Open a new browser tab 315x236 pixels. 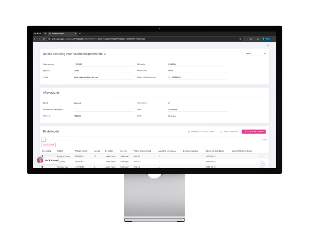[80, 34]
